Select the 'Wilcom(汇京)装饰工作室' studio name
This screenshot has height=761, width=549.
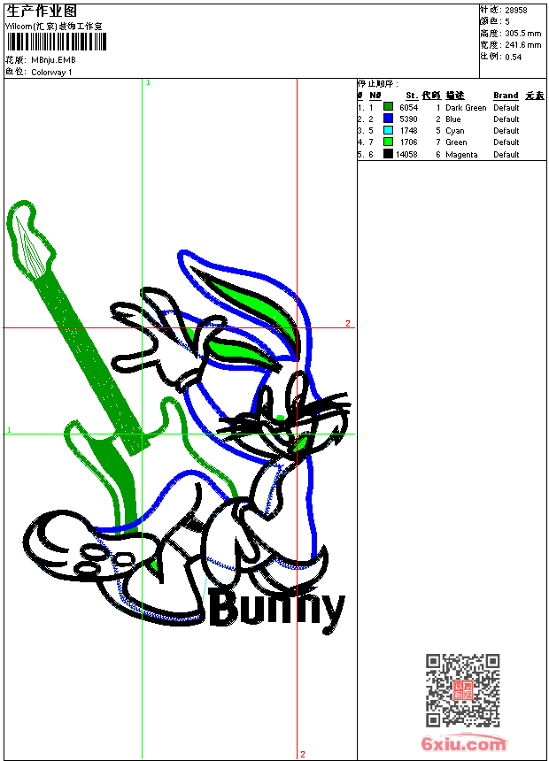(x=54, y=27)
